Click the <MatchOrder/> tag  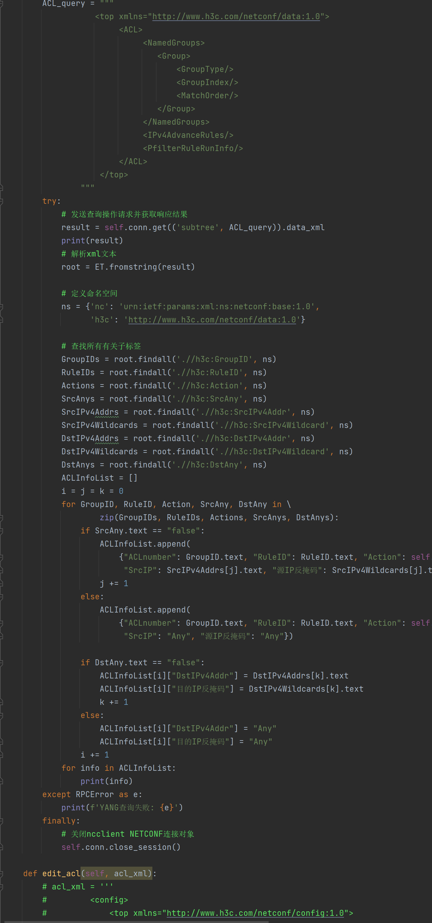[x=207, y=96]
